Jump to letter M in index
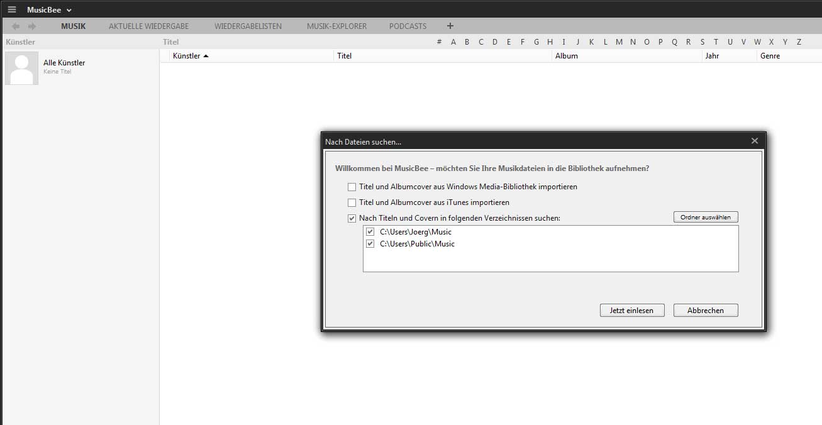The image size is (822, 425). coord(619,42)
